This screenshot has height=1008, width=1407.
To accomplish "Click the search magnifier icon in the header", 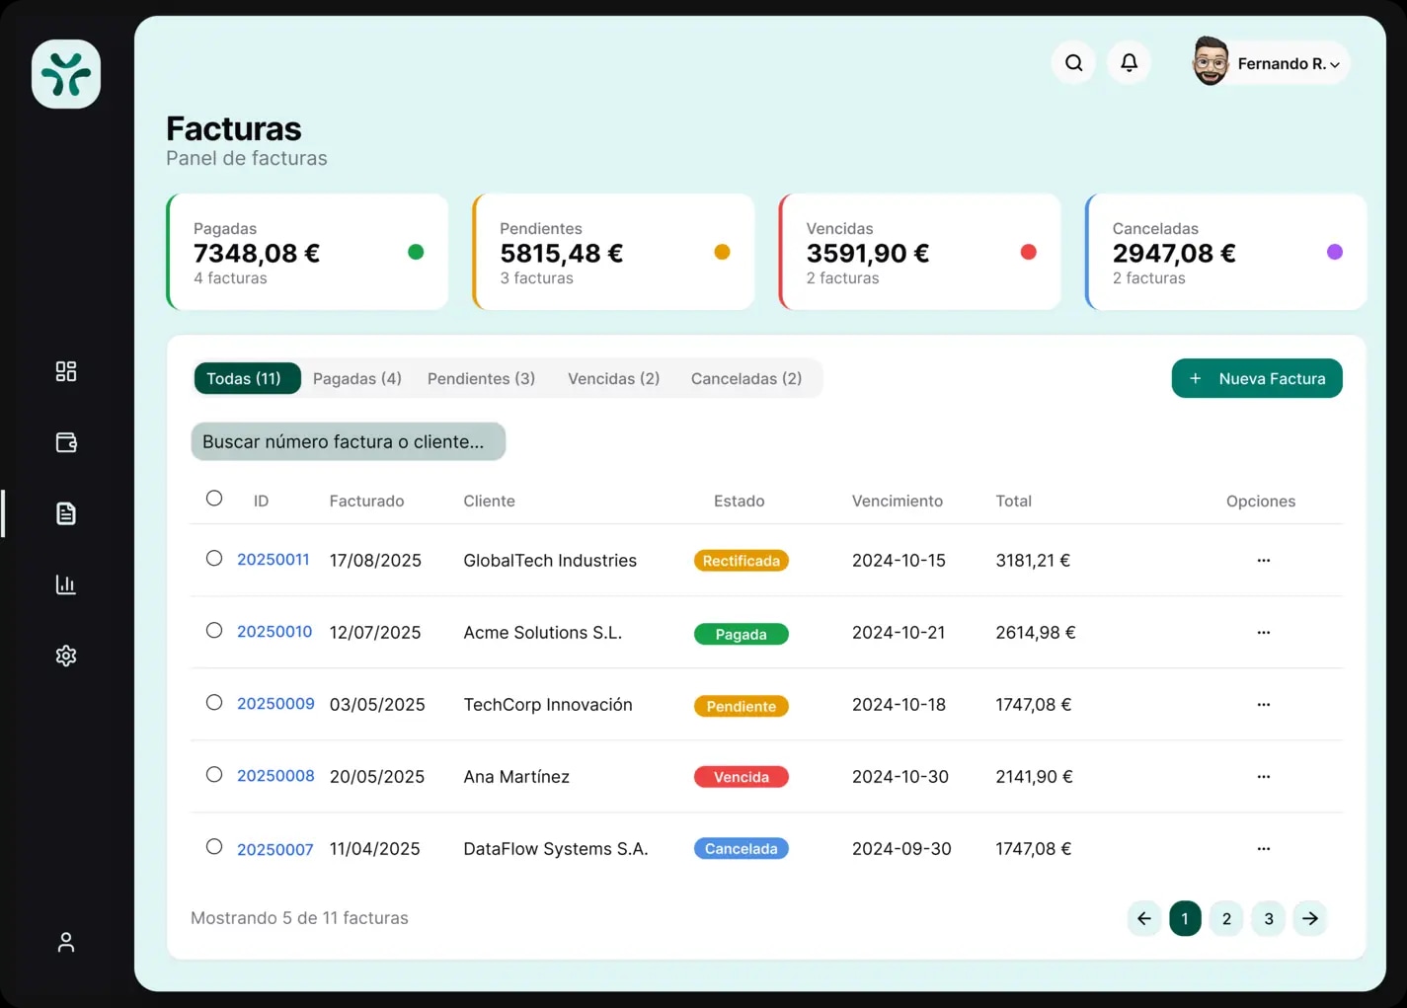I will tap(1073, 62).
